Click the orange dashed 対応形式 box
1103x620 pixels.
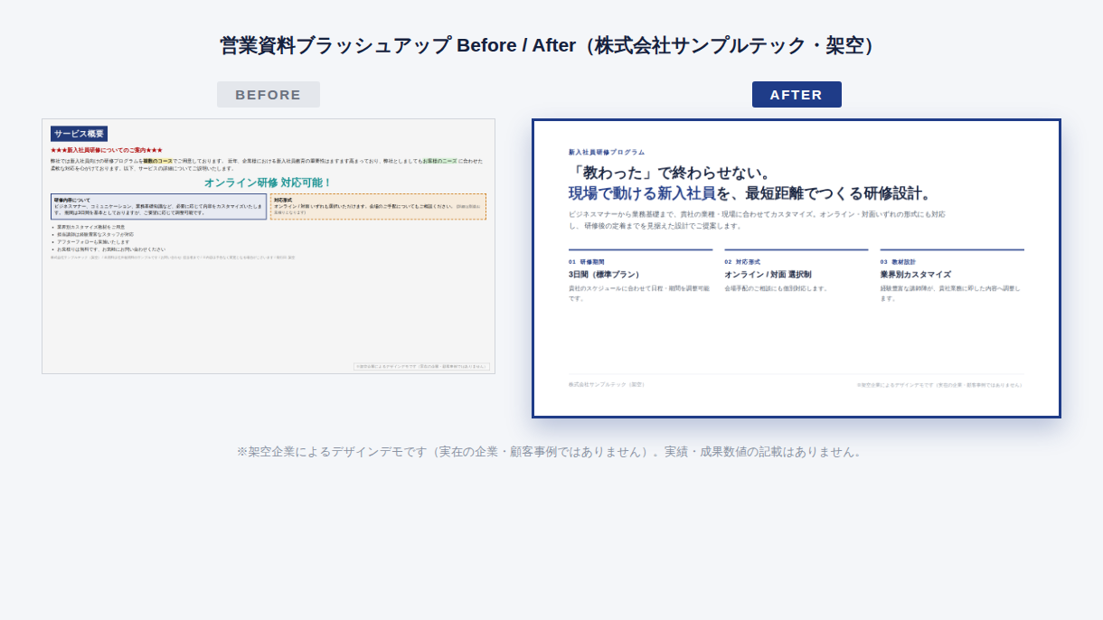point(378,206)
